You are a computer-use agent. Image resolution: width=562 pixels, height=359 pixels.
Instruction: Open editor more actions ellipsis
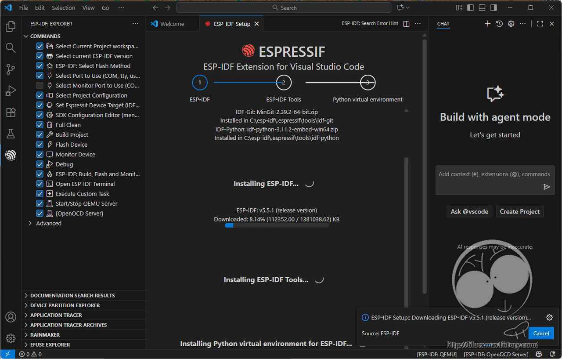418,24
